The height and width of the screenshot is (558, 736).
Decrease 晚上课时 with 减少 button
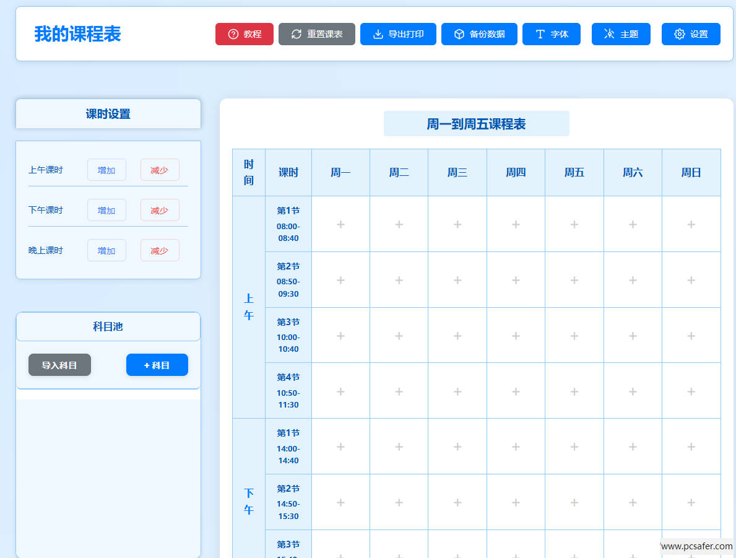(160, 251)
